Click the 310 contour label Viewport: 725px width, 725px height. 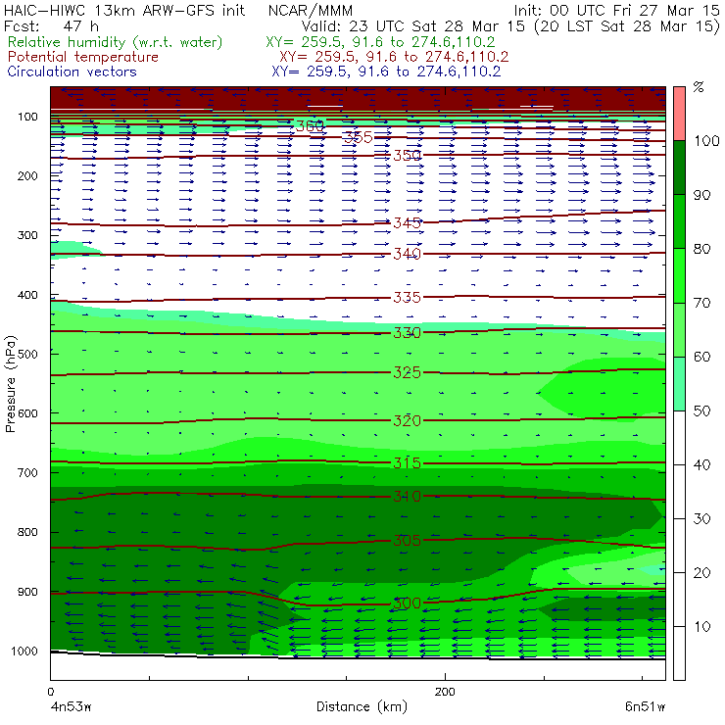pyautogui.click(x=407, y=497)
